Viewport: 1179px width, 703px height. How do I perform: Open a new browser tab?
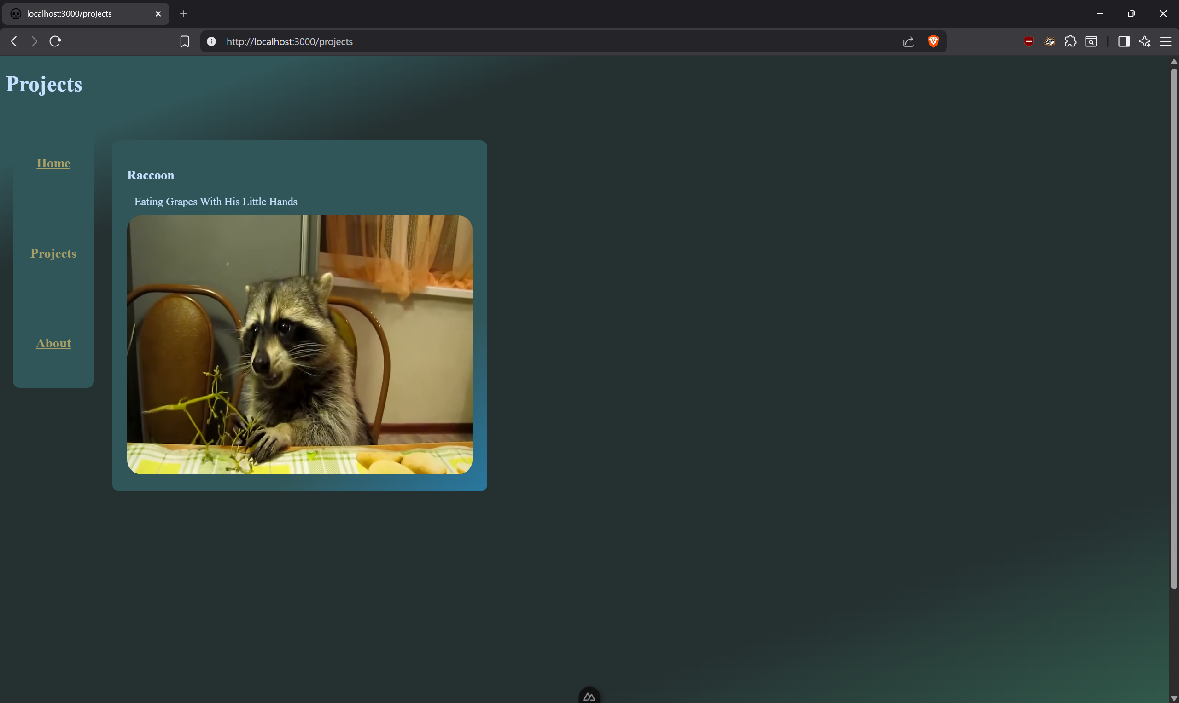[184, 14]
